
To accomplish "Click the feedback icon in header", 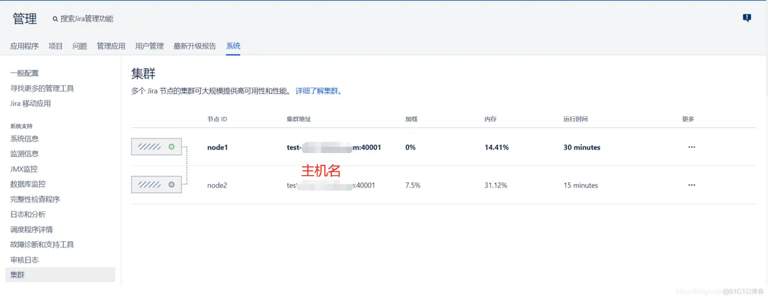I will click(747, 18).
